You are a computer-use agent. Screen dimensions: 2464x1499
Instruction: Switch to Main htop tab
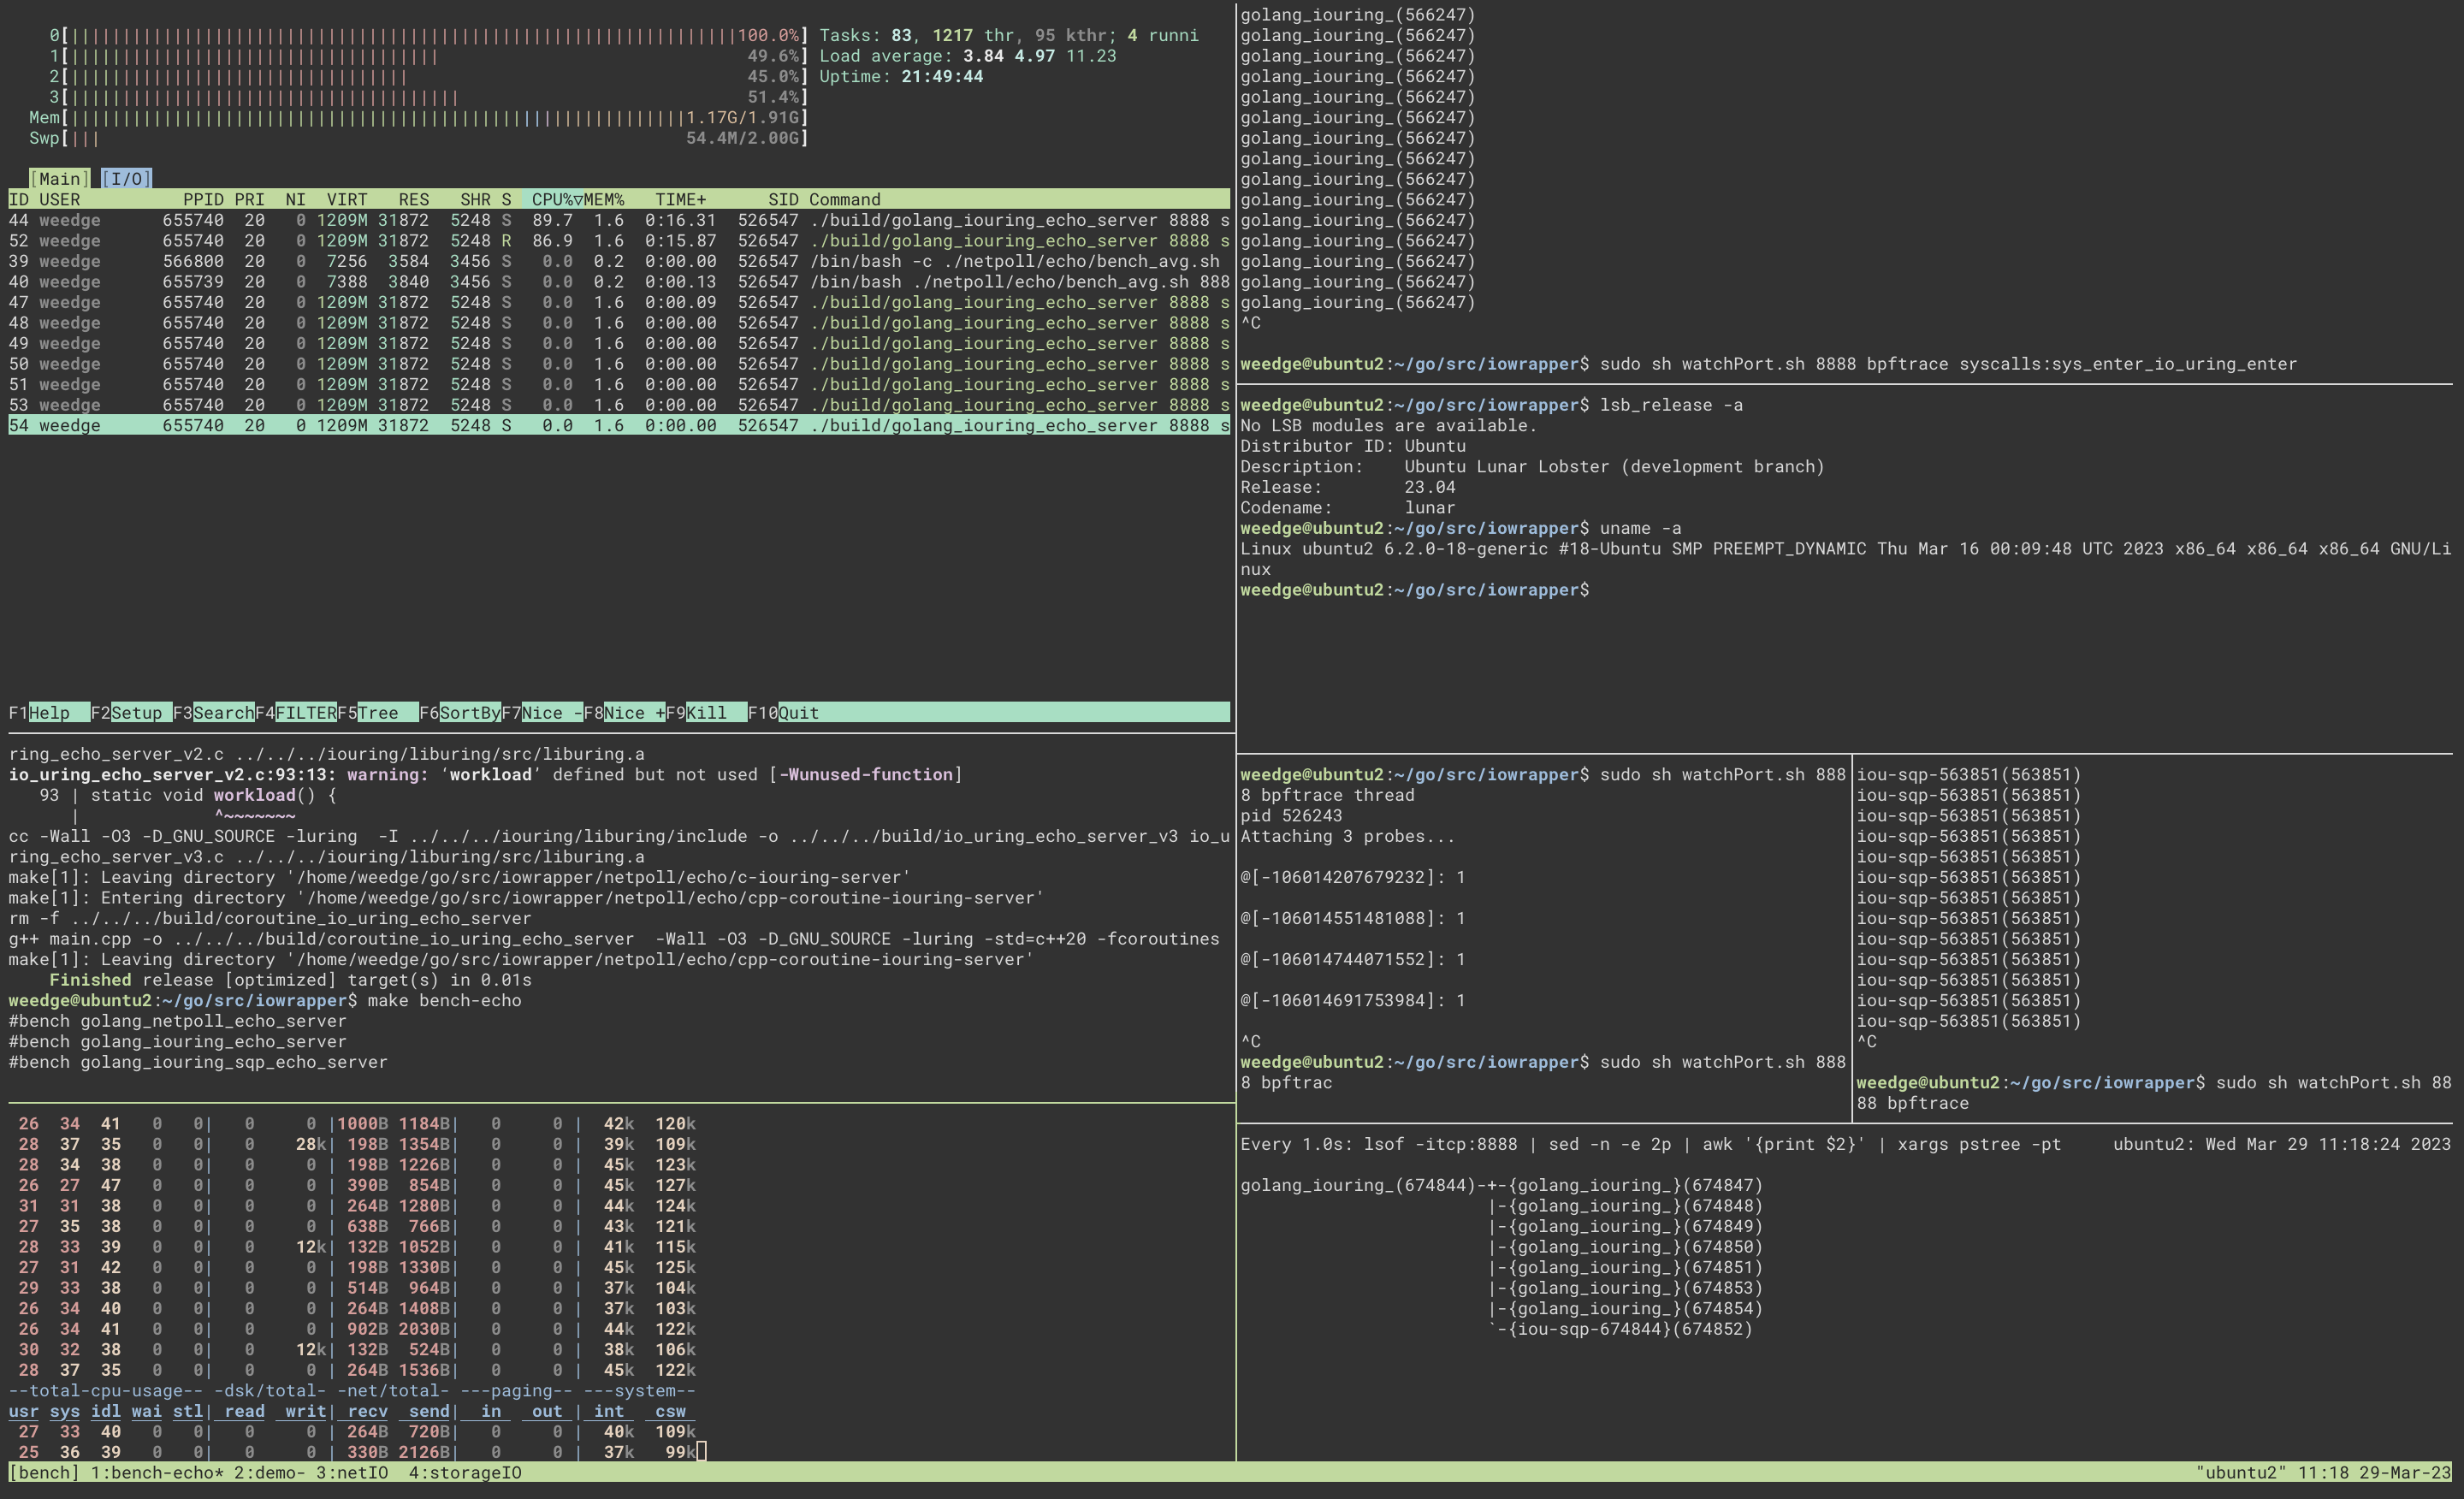click(x=60, y=176)
